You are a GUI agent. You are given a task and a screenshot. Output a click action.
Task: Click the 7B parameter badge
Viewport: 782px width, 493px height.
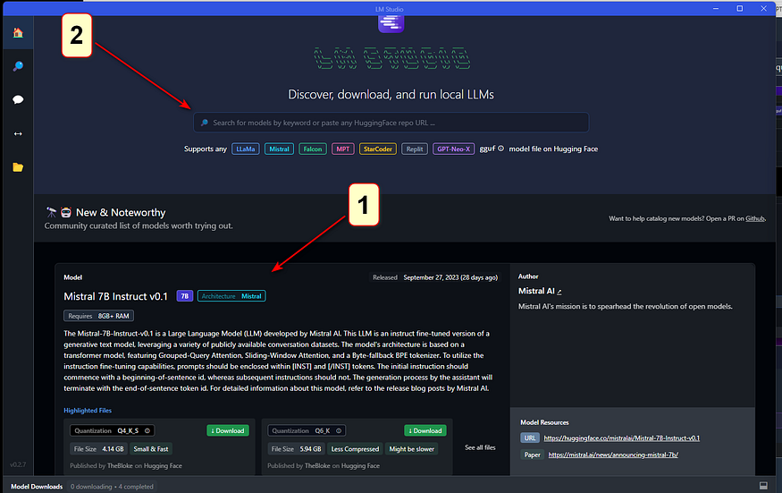click(184, 296)
